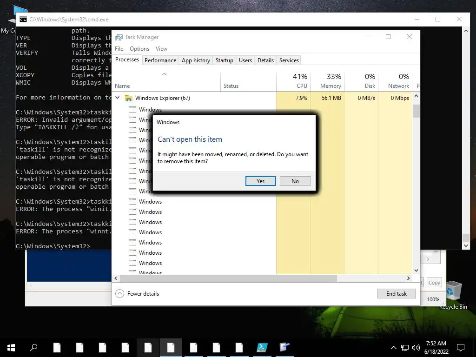Click the sort arrow above Name column
Viewport: 476px width, 357px height.
click(164, 74)
